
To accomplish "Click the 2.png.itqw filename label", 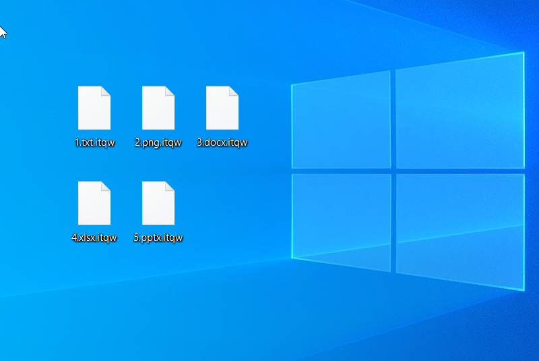I will tap(158, 142).
